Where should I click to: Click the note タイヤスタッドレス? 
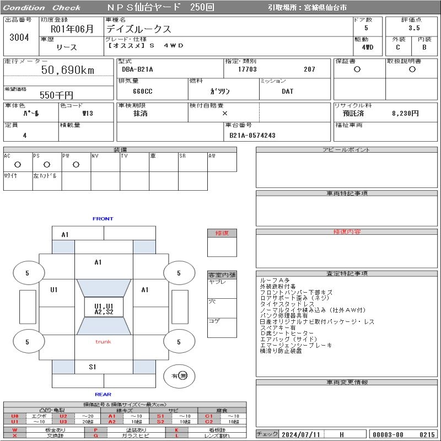pyautogui.click(x=287, y=304)
